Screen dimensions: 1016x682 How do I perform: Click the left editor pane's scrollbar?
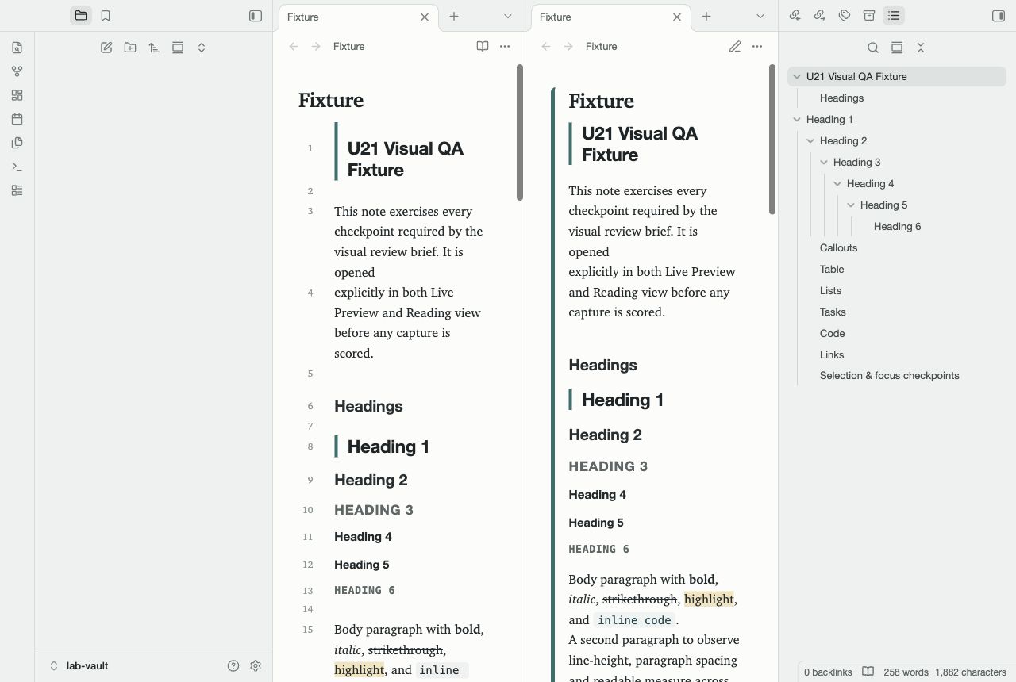pos(520,132)
